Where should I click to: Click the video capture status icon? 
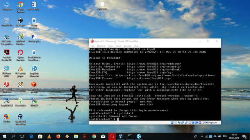pyautogui.click(x=196, y=122)
